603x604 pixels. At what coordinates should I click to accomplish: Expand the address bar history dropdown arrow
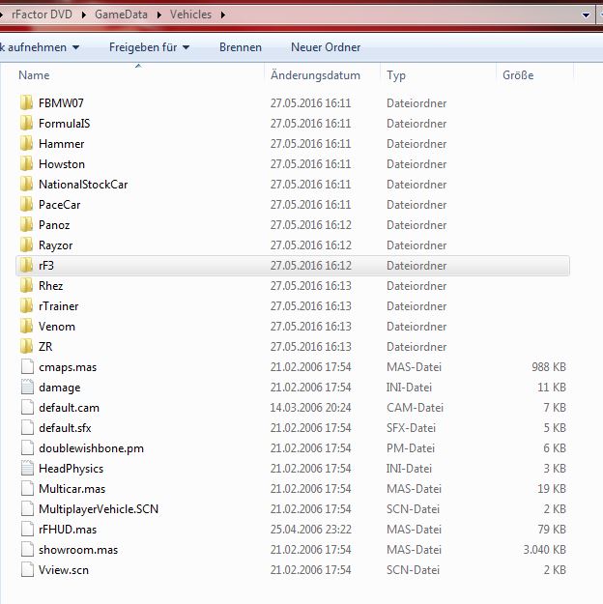pyautogui.click(x=587, y=15)
